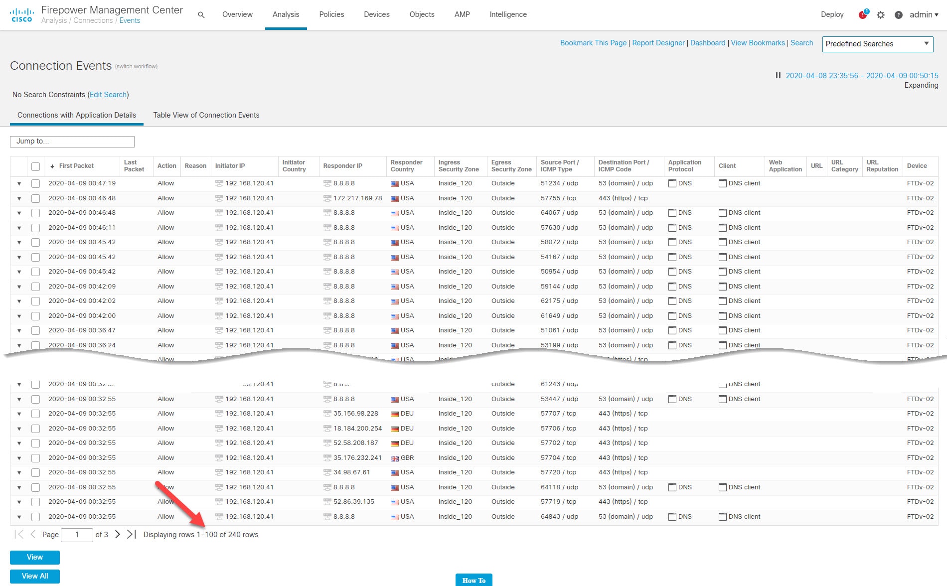Click DNS client icon in port 64843 row
This screenshot has width=947, height=586.
[x=723, y=517]
